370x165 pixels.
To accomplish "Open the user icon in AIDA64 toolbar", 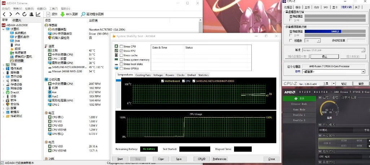I will 31,14.
